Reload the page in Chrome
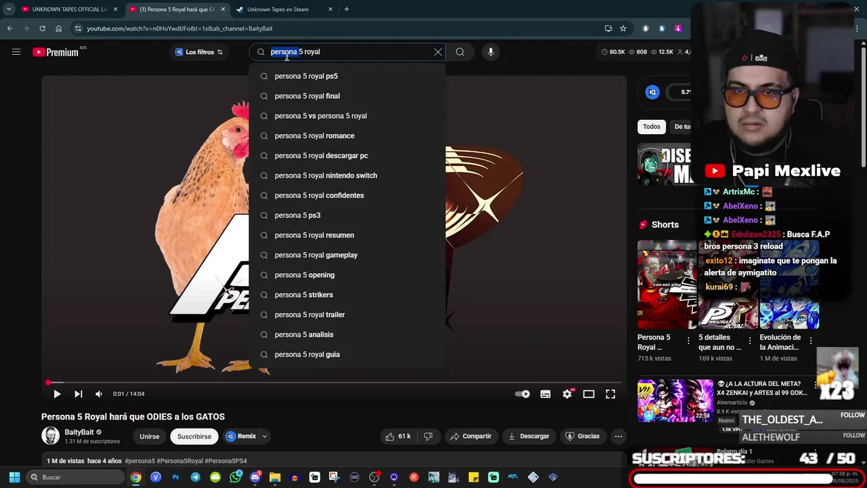The width and height of the screenshot is (867, 488). pyautogui.click(x=42, y=28)
